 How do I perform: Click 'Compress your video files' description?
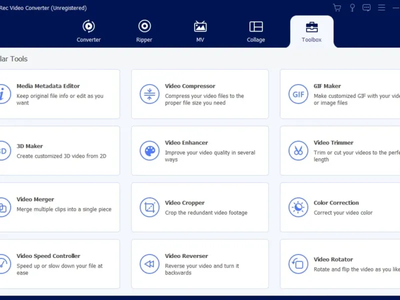click(204, 99)
